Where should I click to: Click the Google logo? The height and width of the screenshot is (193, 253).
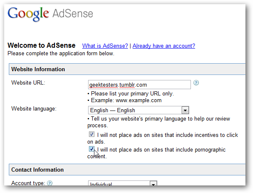[x=28, y=14]
